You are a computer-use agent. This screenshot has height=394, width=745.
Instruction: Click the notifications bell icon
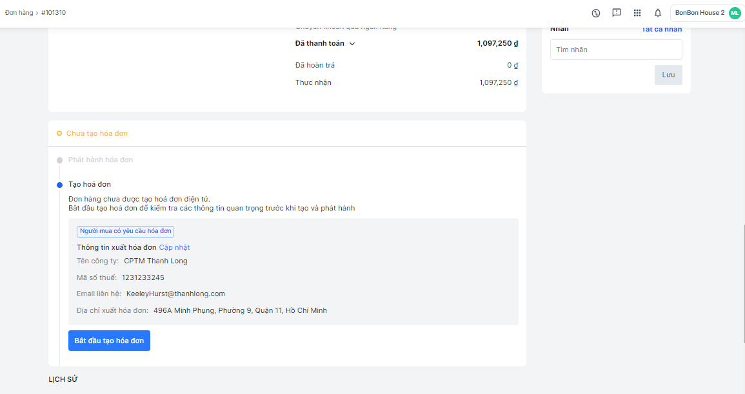(x=658, y=13)
